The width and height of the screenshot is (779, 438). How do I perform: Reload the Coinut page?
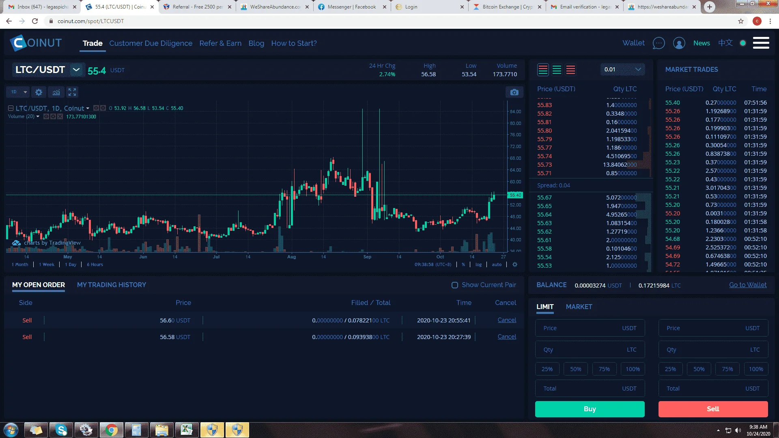(x=35, y=21)
